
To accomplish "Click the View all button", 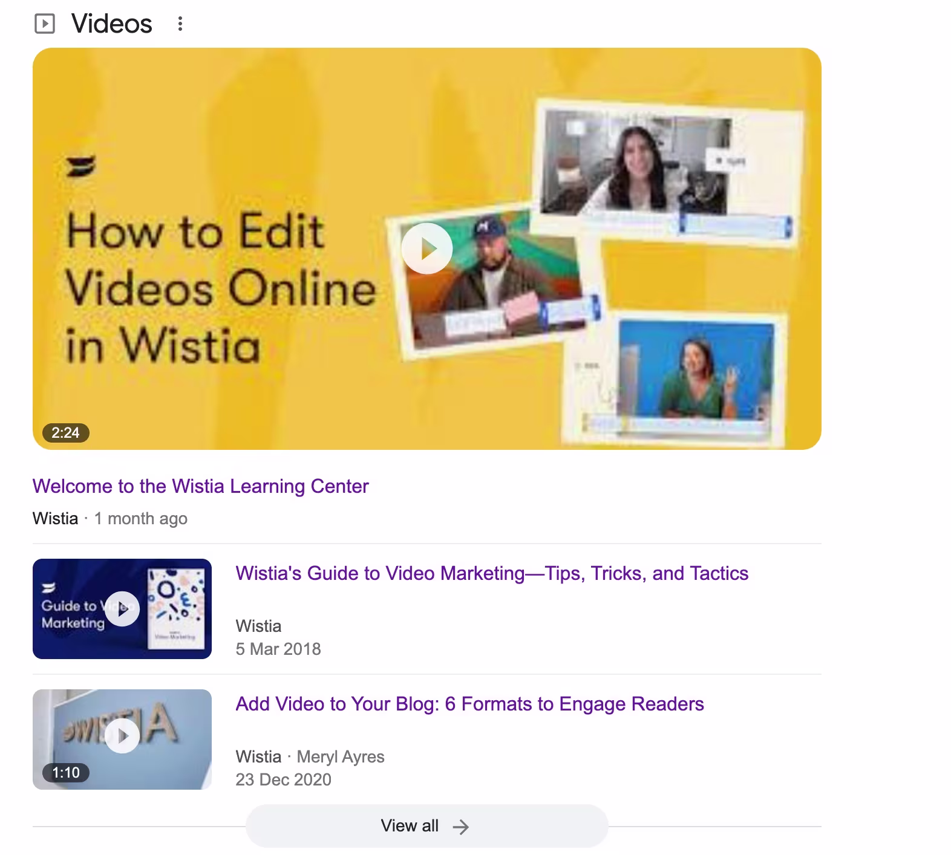I will click(426, 826).
